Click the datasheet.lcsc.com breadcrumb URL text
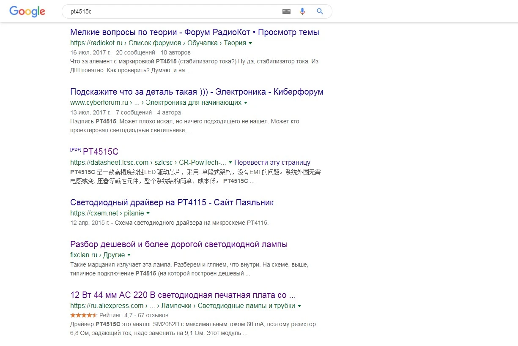Screen dimensions: 518x346 (x=148, y=162)
